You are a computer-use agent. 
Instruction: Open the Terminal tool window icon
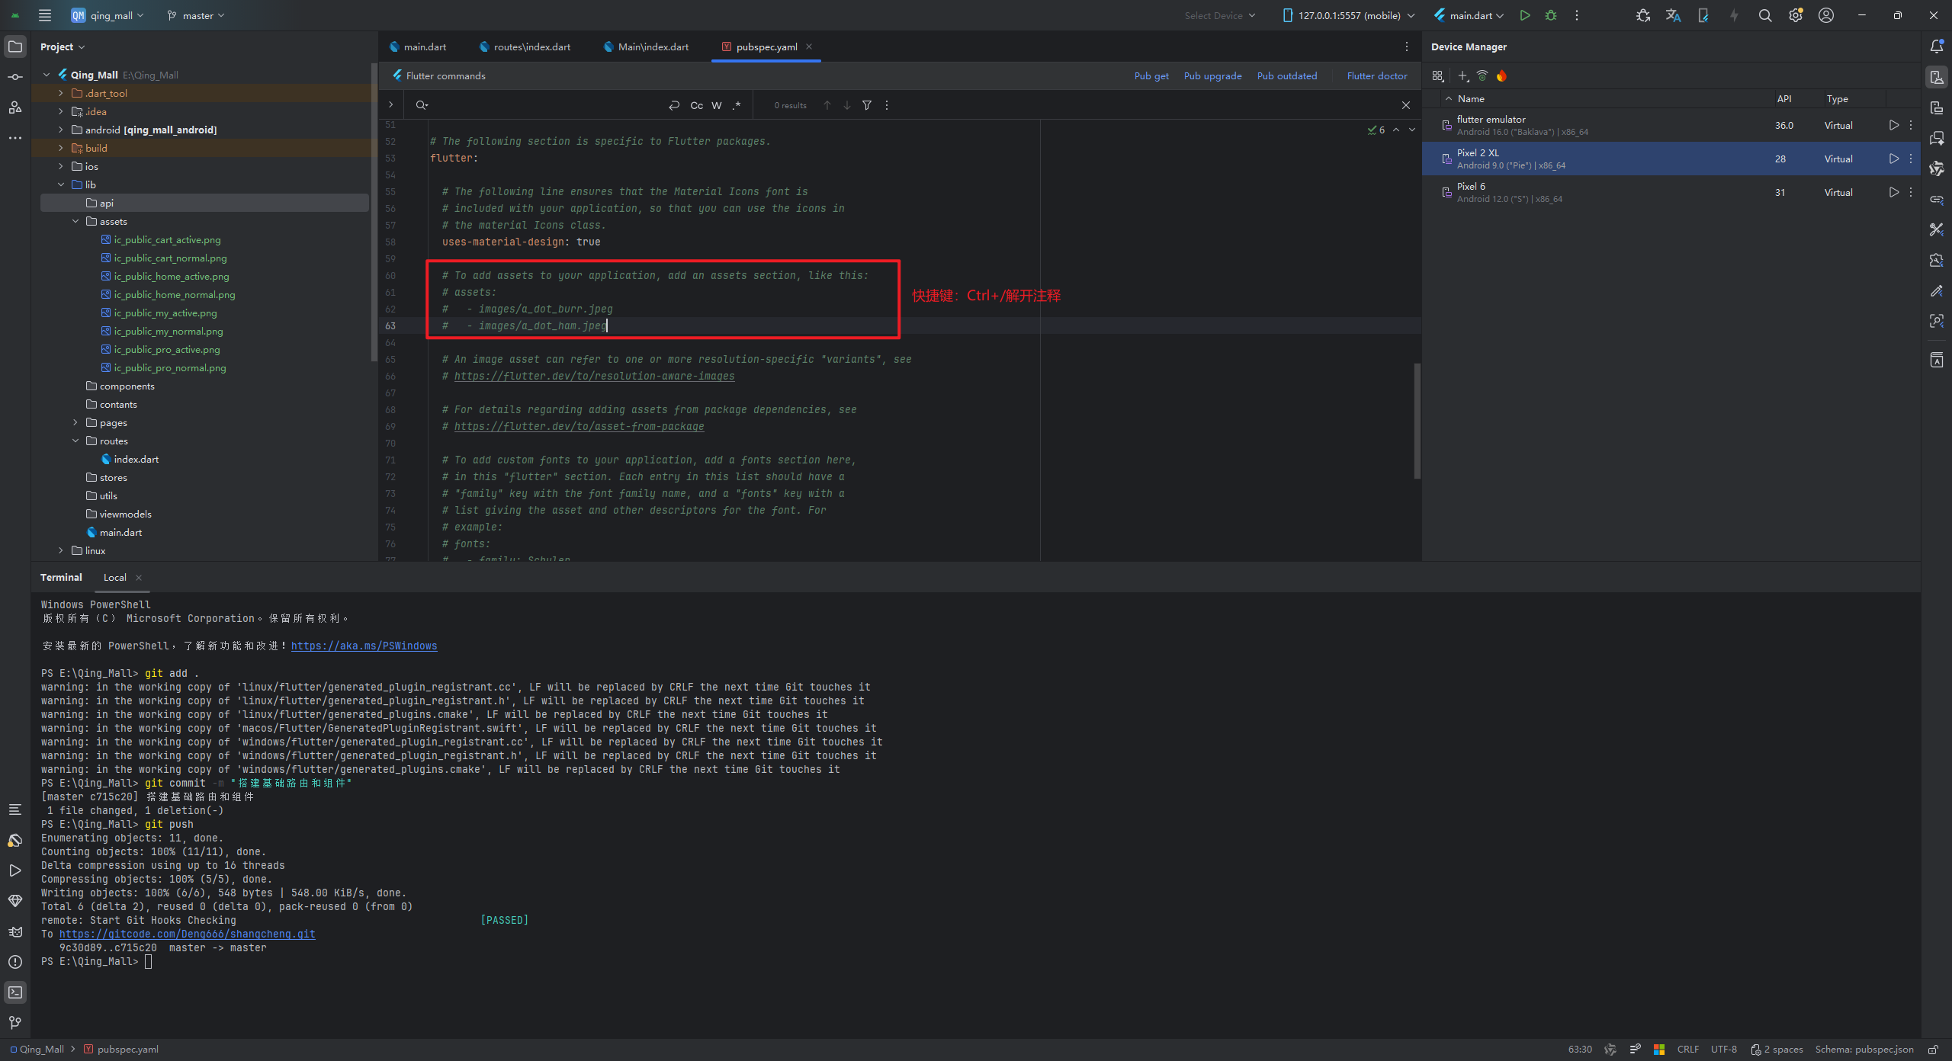coord(15,992)
